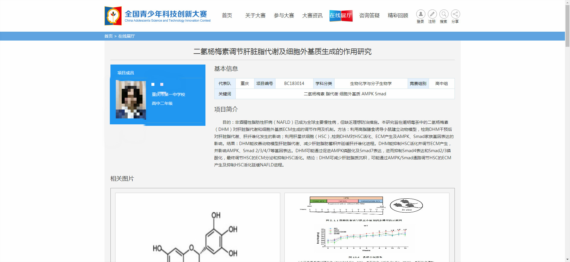This screenshot has width=570, height=262.
Task: Select the 在线展厅 highlighted tab
Action: (x=341, y=15)
